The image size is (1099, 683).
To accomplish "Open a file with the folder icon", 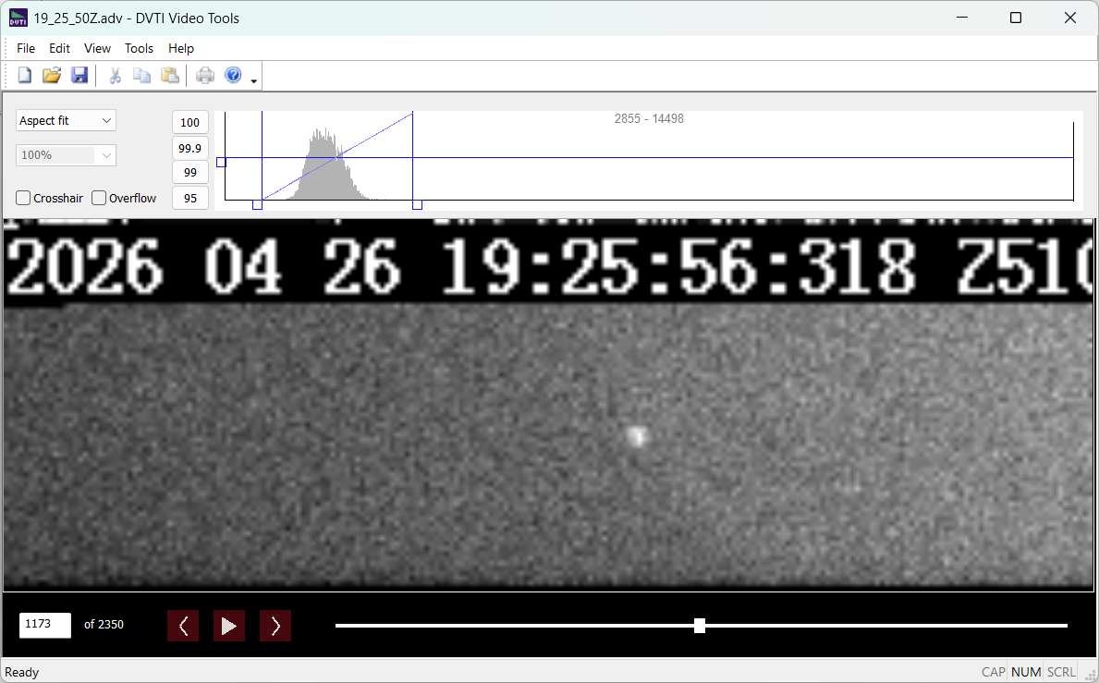I will 52,75.
